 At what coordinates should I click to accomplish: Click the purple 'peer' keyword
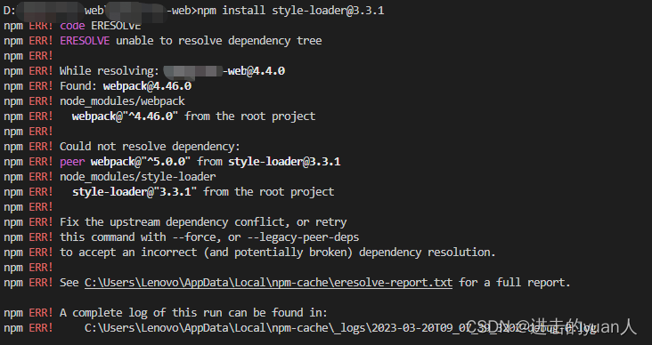click(72, 162)
